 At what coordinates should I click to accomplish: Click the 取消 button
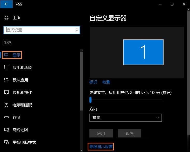click(130, 133)
